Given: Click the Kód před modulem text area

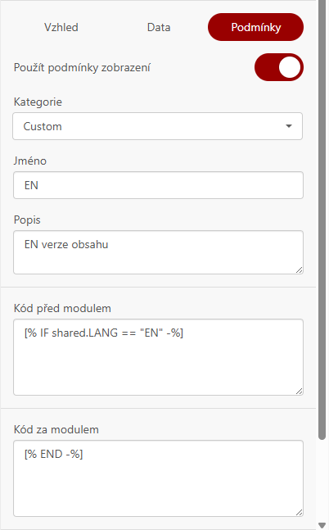Looking at the screenshot, I should pyautogui.click(x=159, y=357).
